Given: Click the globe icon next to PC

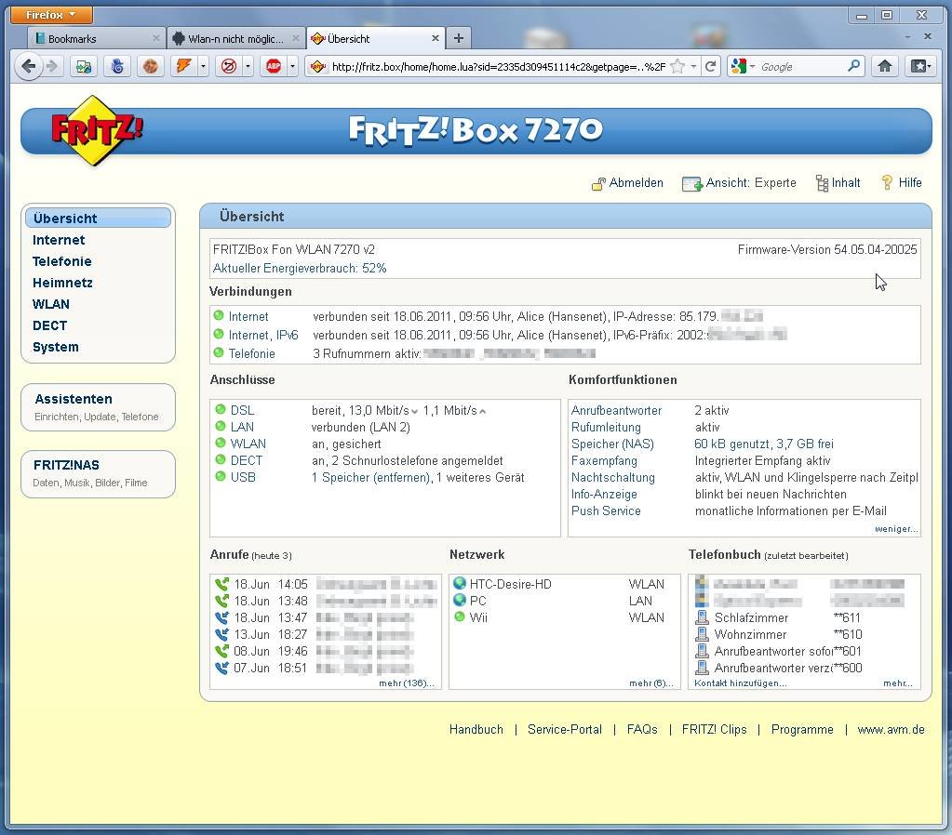Looking at the screenshot, I should coord(460,600).
